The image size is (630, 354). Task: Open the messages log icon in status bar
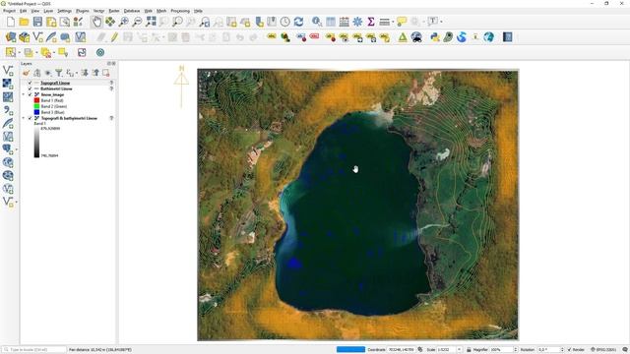(x=625, y=350)
